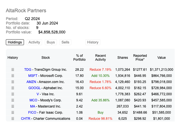Sort by Recent Activity column header
Screen dimensions: 180x127
(x=100, y=58)
